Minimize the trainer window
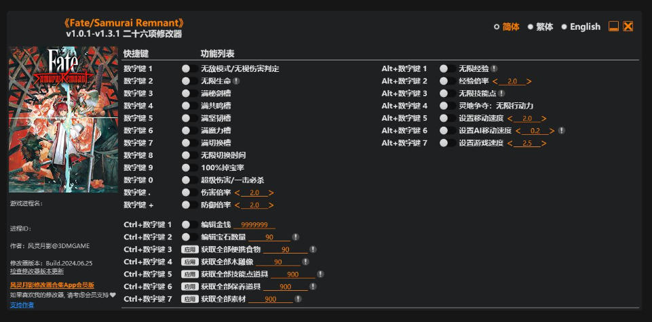Image resolution: width=652 pixels, height=322 pixels. point(613,26)
